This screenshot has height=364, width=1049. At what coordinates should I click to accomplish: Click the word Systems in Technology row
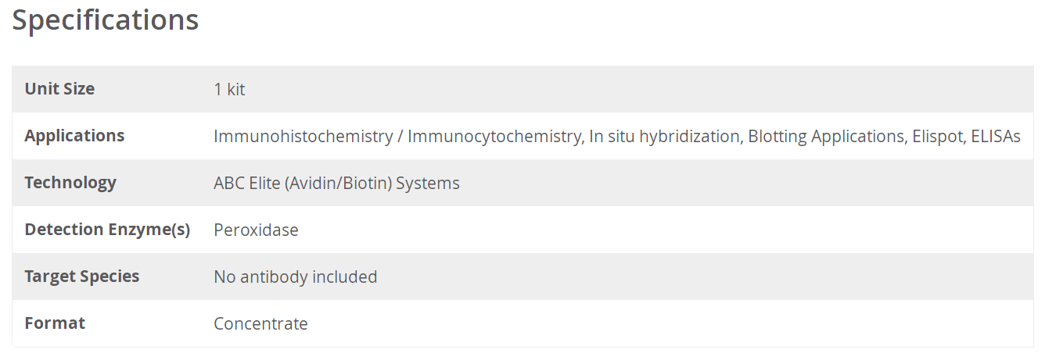pyautogui.click(x=428, y=184)
